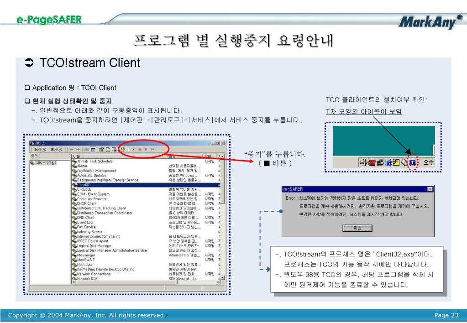Select the DNS Client service

(146, 218)
